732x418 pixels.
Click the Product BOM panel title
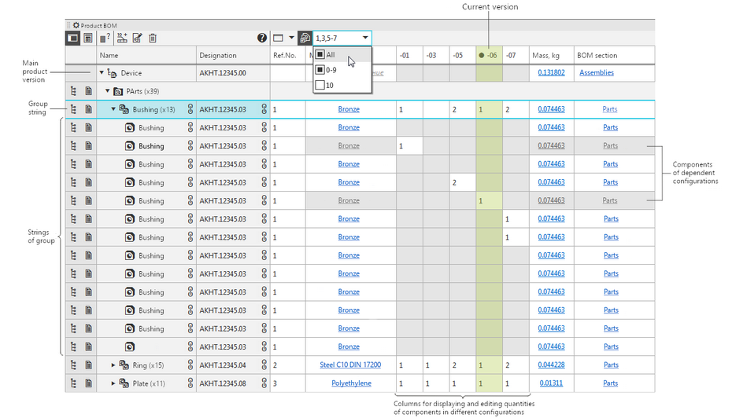point(98,25)
